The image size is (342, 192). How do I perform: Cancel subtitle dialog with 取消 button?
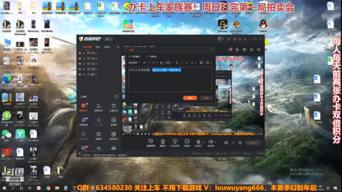click(x=206, y=98)
